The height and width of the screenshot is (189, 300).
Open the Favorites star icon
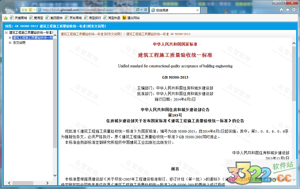[x=287, y=10]
